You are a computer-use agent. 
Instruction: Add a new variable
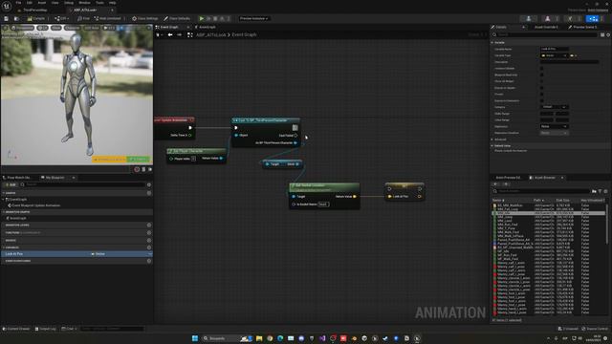click(149, 247)
